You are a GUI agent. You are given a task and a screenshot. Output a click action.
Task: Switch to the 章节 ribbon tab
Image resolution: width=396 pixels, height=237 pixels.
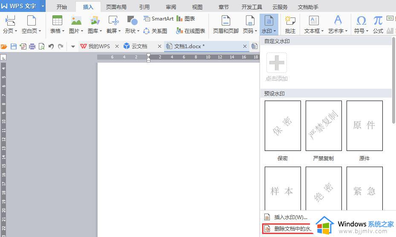coord(223,7)
